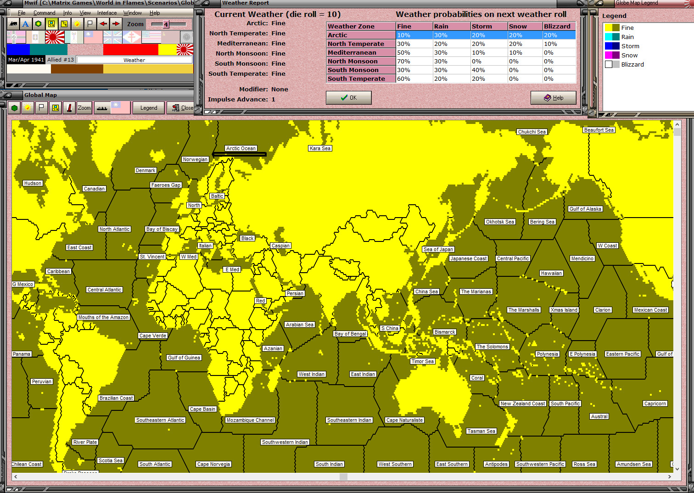This screenshot has height=493, width=694.
Task: Click the Weather phase field
Action: [x=134, y=60]
